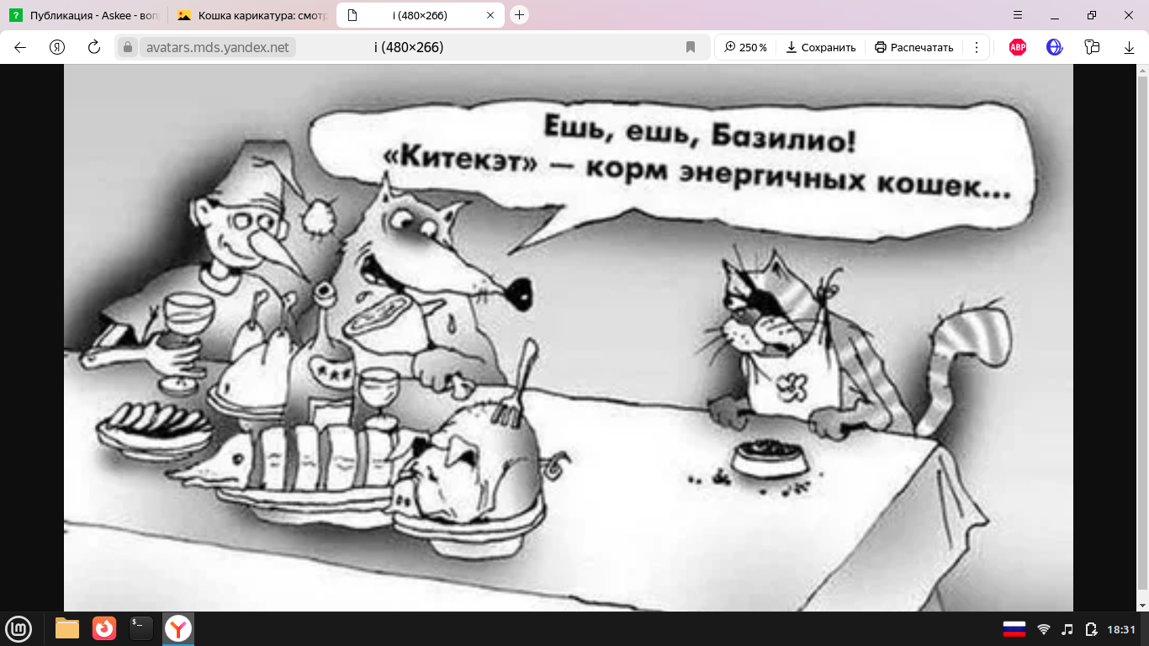The height and width of the screenshot is (646, 1149).
Task: Open the Yandex home page icon
Action: pos(57,47)
